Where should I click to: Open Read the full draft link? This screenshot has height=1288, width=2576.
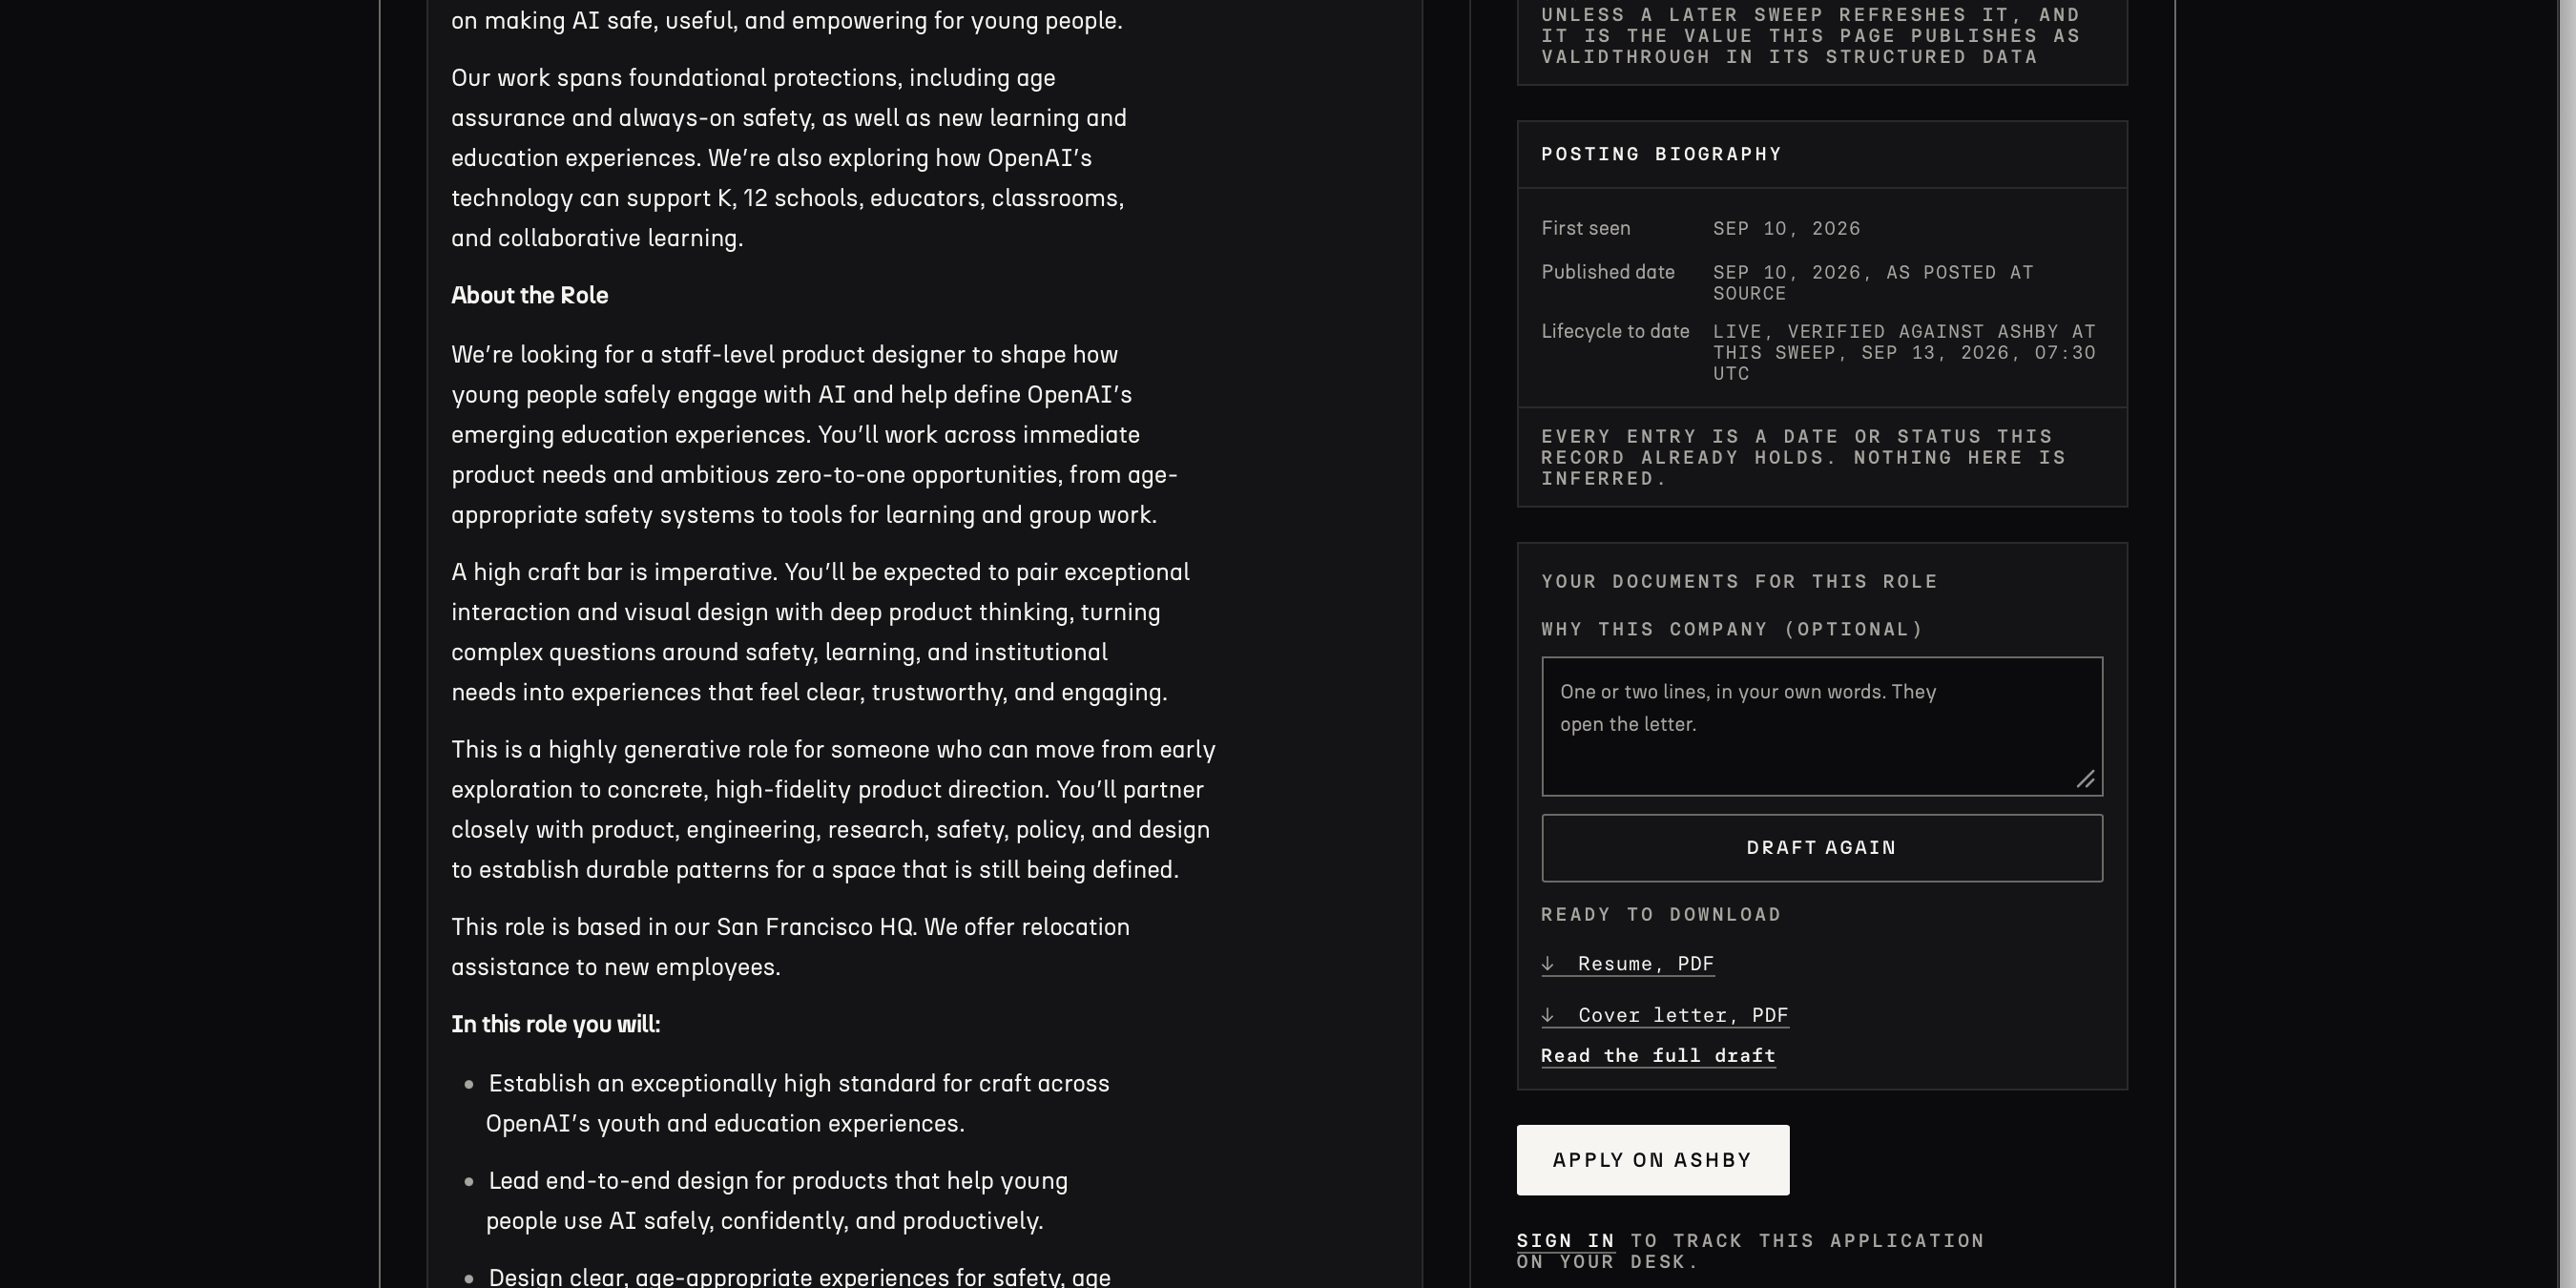tap(1658, 1056)
